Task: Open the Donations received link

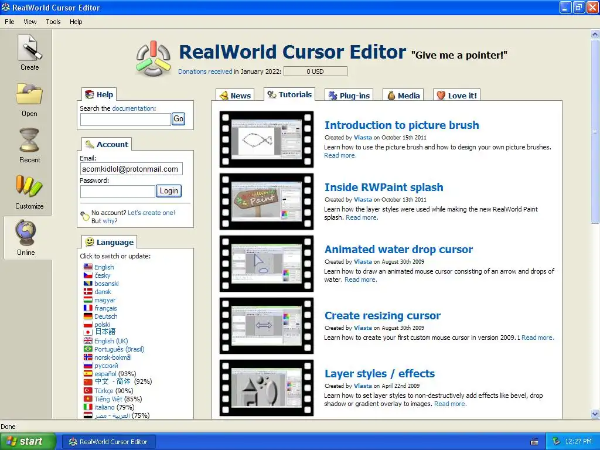Action: click(205, 71)
